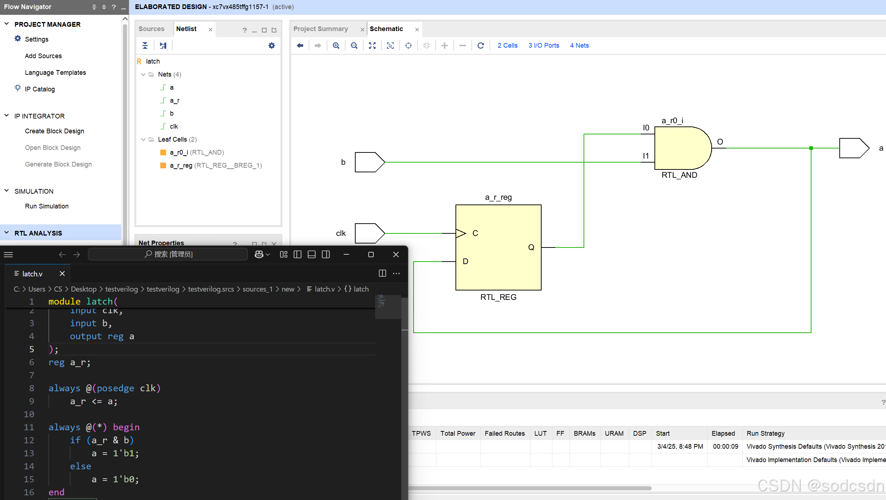886x500 pixels.
Task: Click the bottom horizontal scrollbar
Action: coord(528,488)
